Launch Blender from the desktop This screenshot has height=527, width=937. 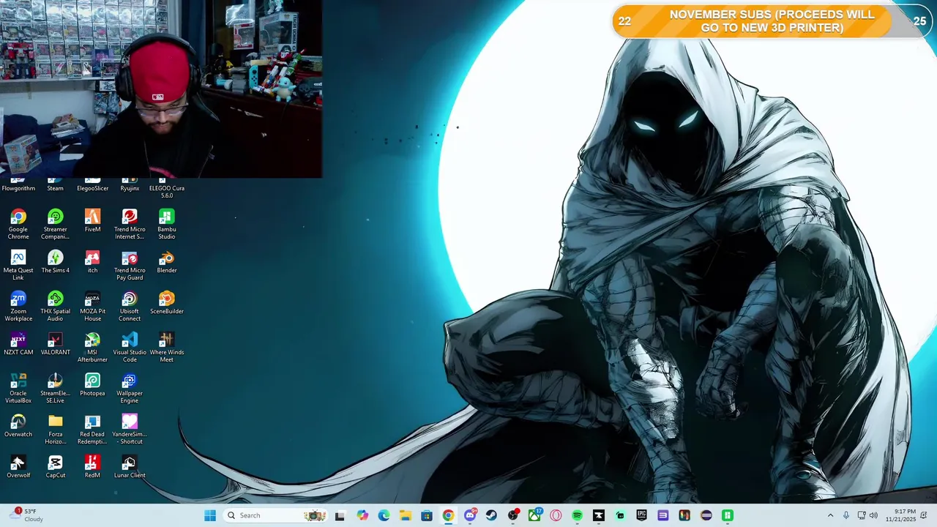(x=167, y=261)
